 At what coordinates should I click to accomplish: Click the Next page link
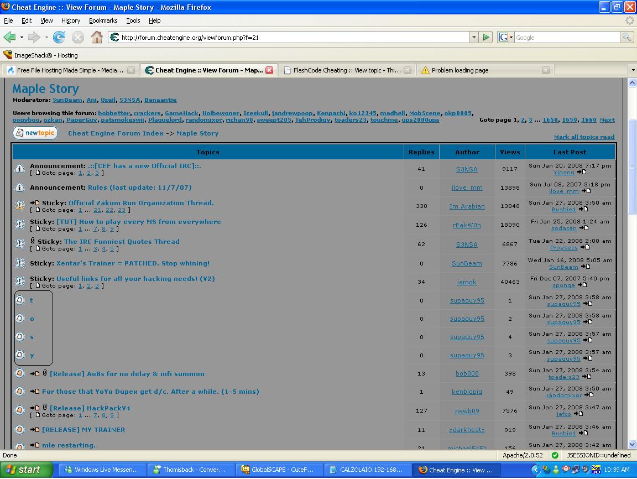(607, 120)
